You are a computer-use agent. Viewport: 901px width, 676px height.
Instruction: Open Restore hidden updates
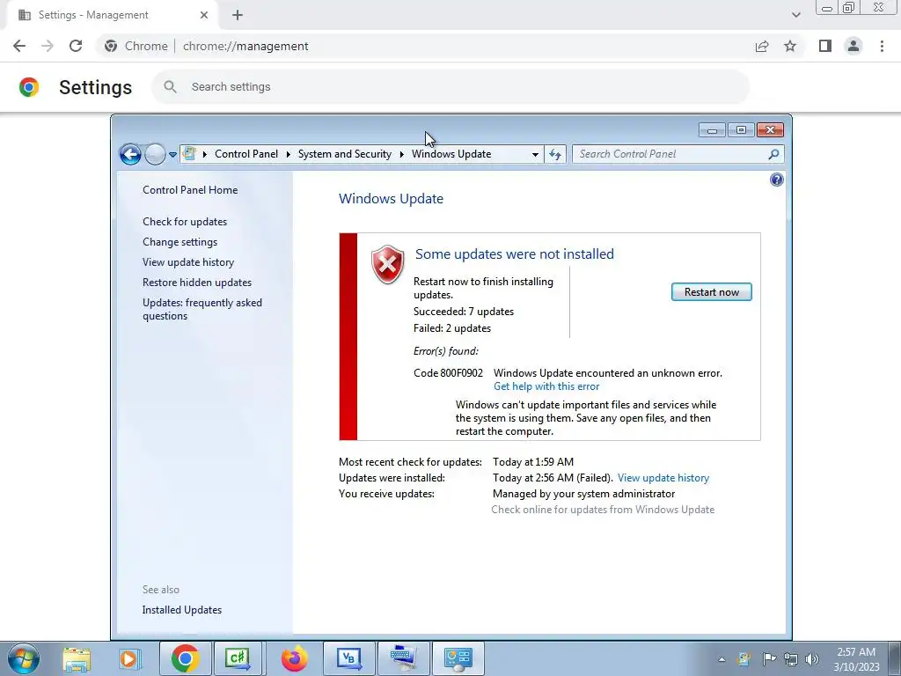pos(196,283)
